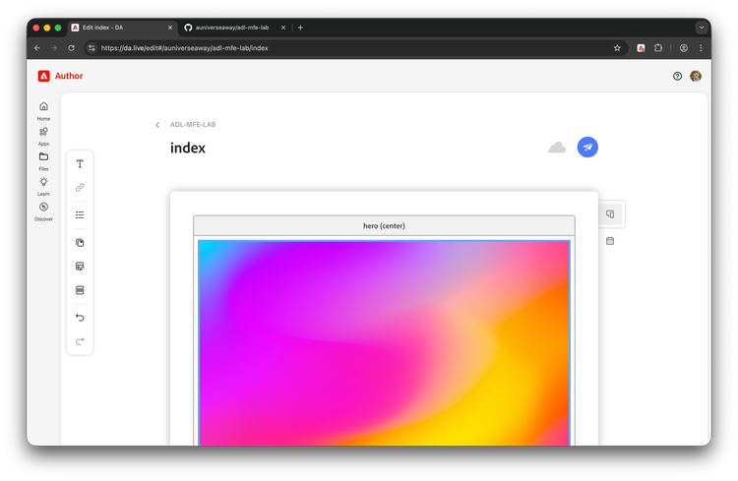Go back via ADL-MFE-LAB breadcrumb link
The image size is (738, 481).
tap(192, 125)
